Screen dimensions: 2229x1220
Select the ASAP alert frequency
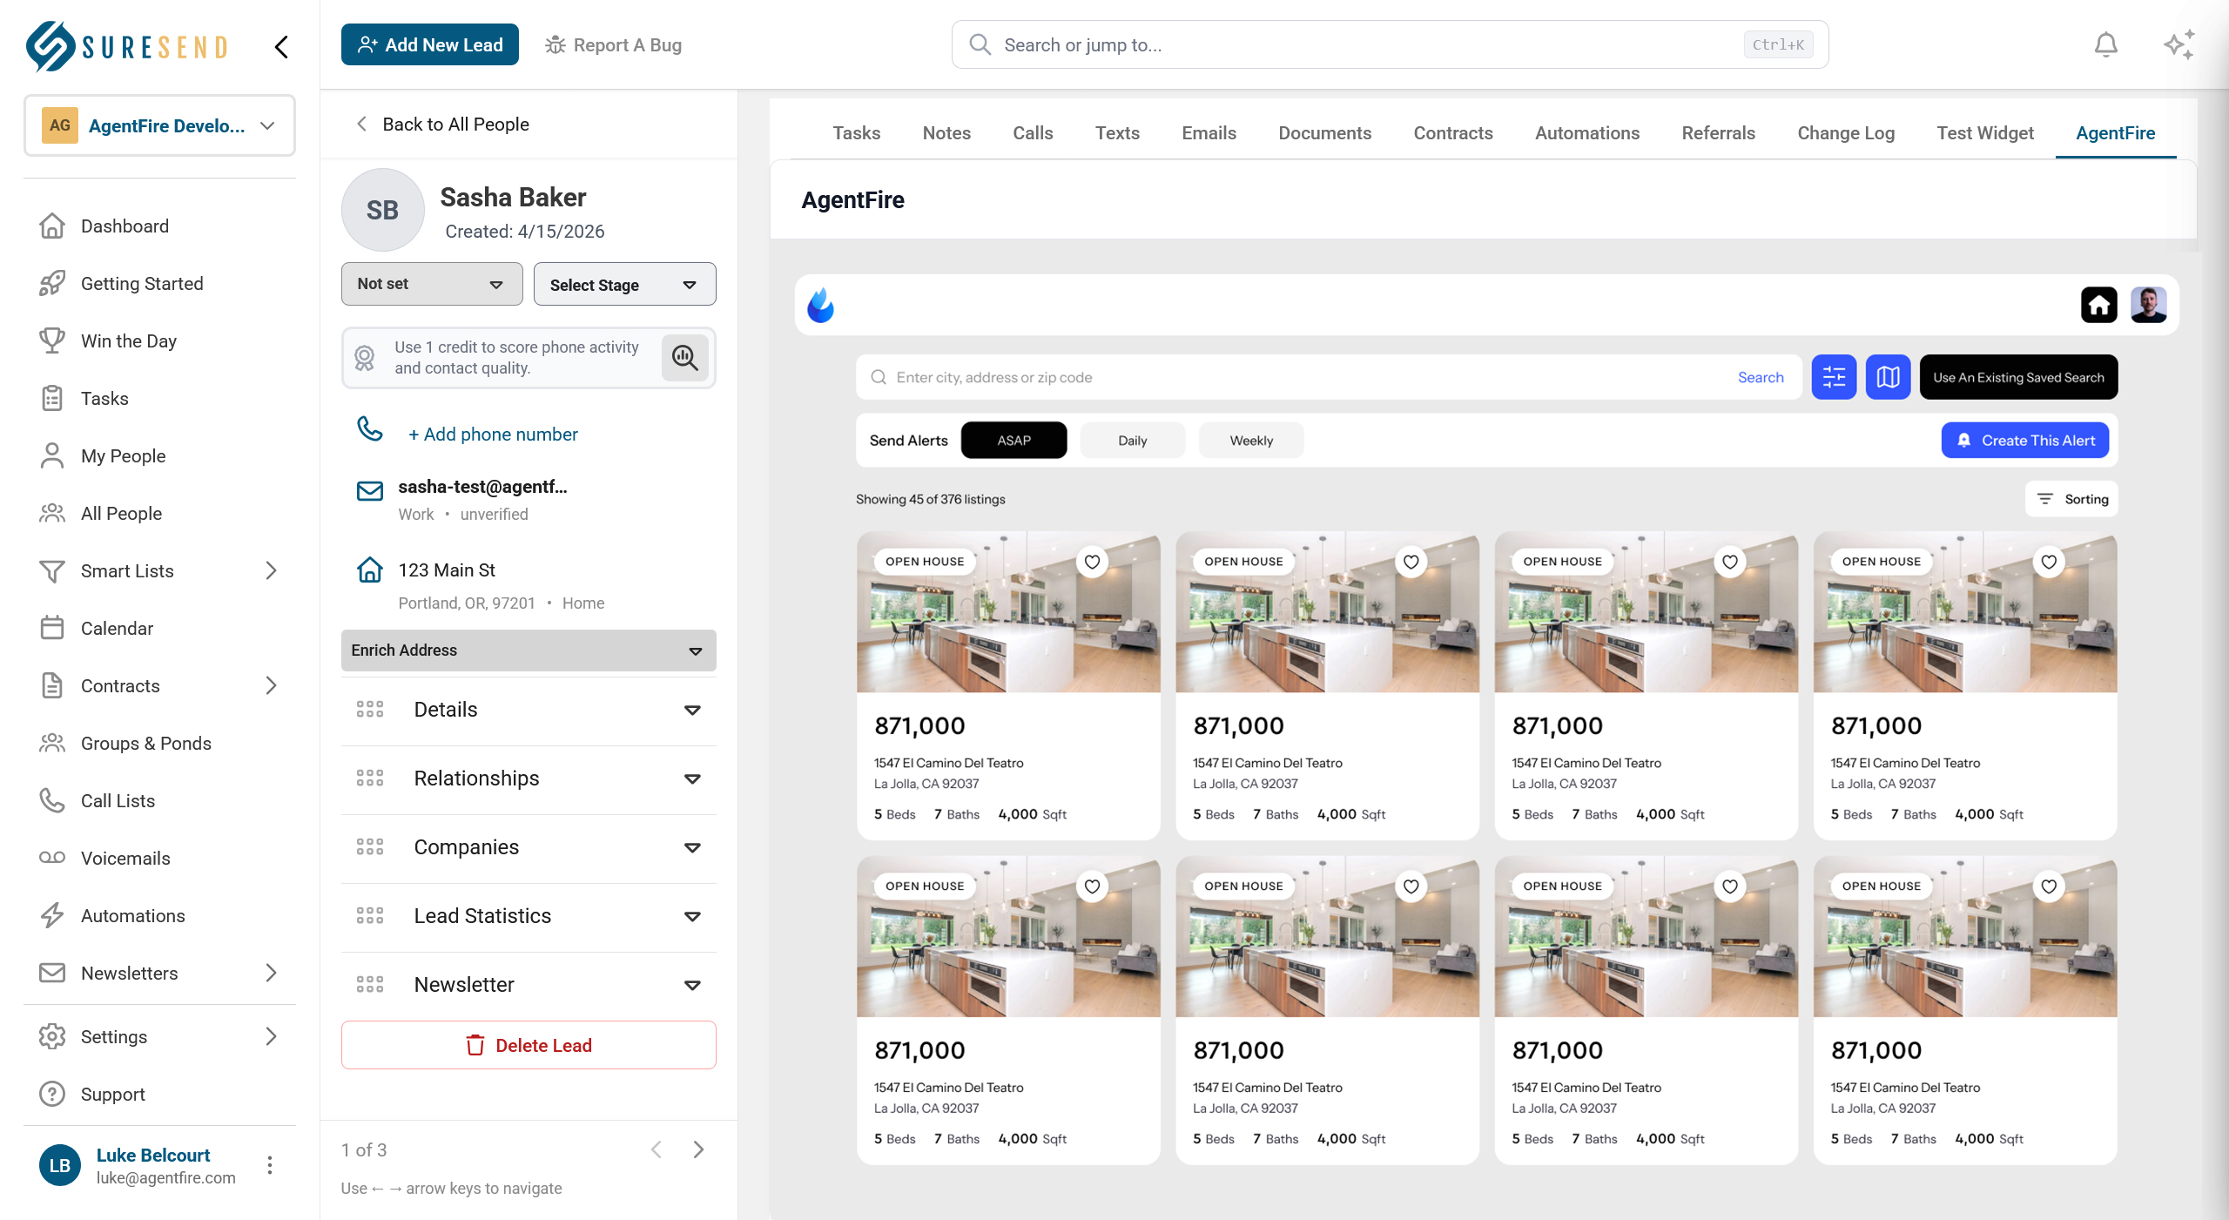pos(1013,441)
